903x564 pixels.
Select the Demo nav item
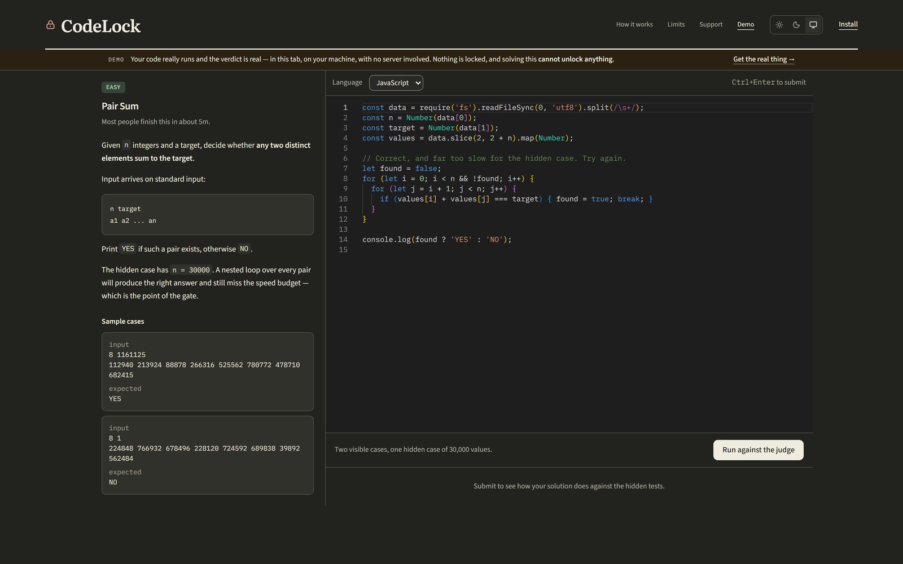click(x=746, y=24)
